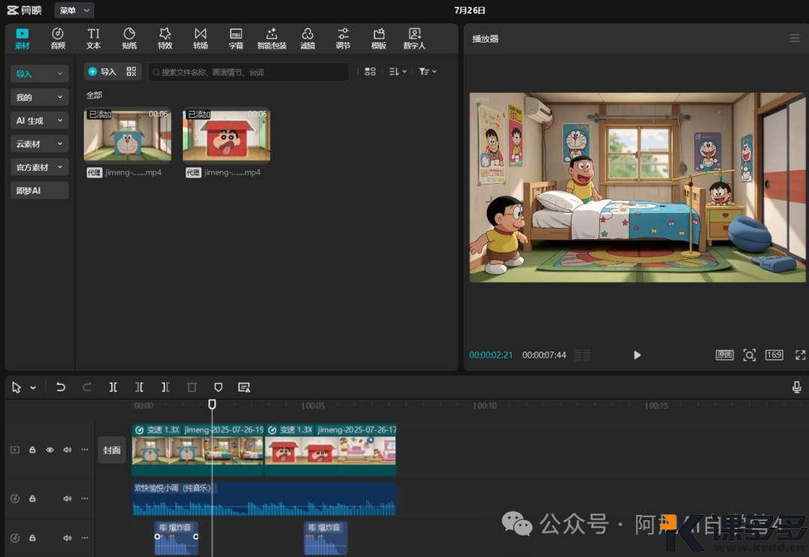Undo the last edit

point(61,387)
